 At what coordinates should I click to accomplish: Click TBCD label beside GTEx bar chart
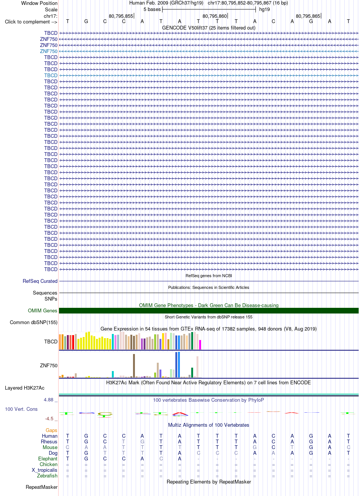[x=51, y=342]
